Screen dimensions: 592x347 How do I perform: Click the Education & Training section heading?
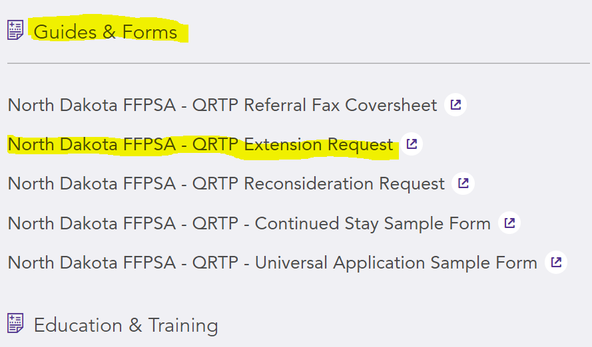[x=126, y=325]
